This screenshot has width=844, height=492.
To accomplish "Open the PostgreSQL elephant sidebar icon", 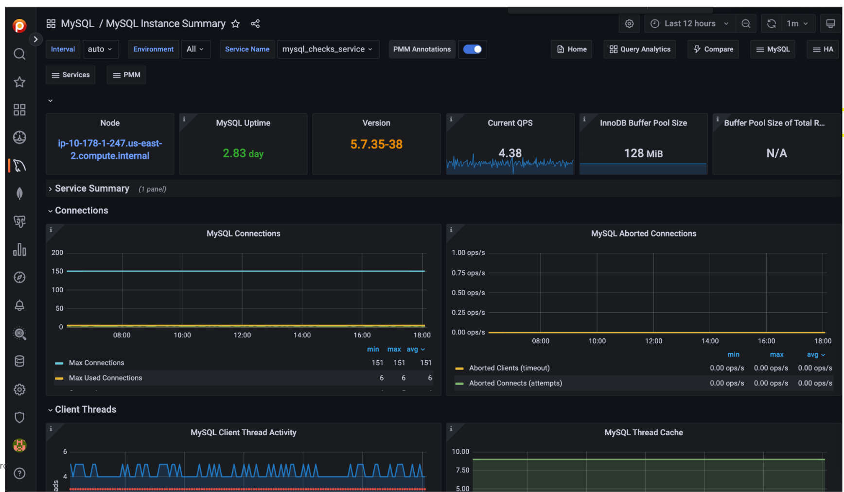I will [19, 222].
